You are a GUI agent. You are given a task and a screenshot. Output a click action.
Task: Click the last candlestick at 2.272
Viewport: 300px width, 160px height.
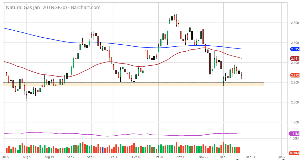pyautogui.click(x=241, y=75)
